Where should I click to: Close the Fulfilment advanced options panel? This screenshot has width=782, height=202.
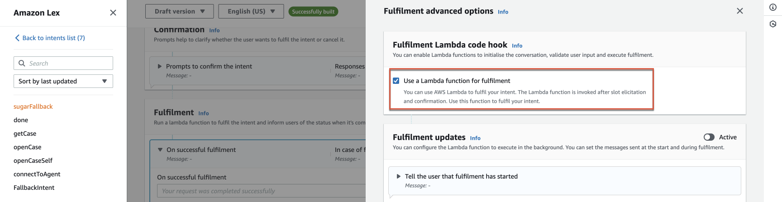click(x=740, y=11)
